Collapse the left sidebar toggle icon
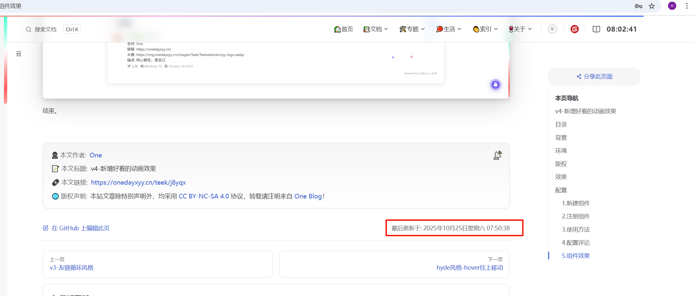 pyautogui.click(x=19, y=54)
